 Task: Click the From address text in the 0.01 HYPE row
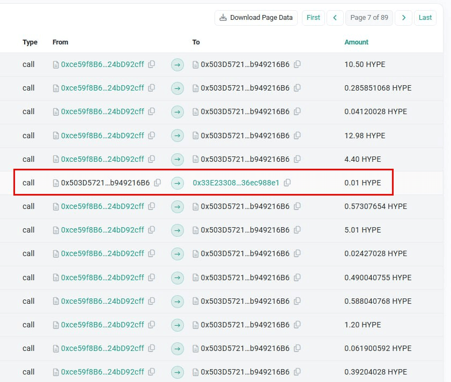[x=105, y=183]
